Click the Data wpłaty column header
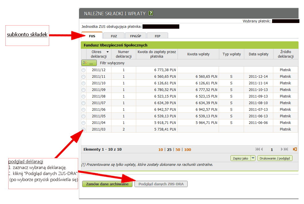Viewport: 304px width, 204px height. tap(259, 54)
